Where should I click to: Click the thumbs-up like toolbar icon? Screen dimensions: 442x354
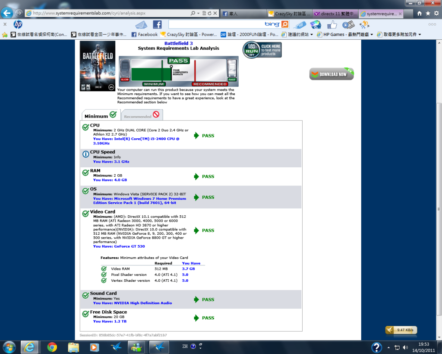click(331, 25)
